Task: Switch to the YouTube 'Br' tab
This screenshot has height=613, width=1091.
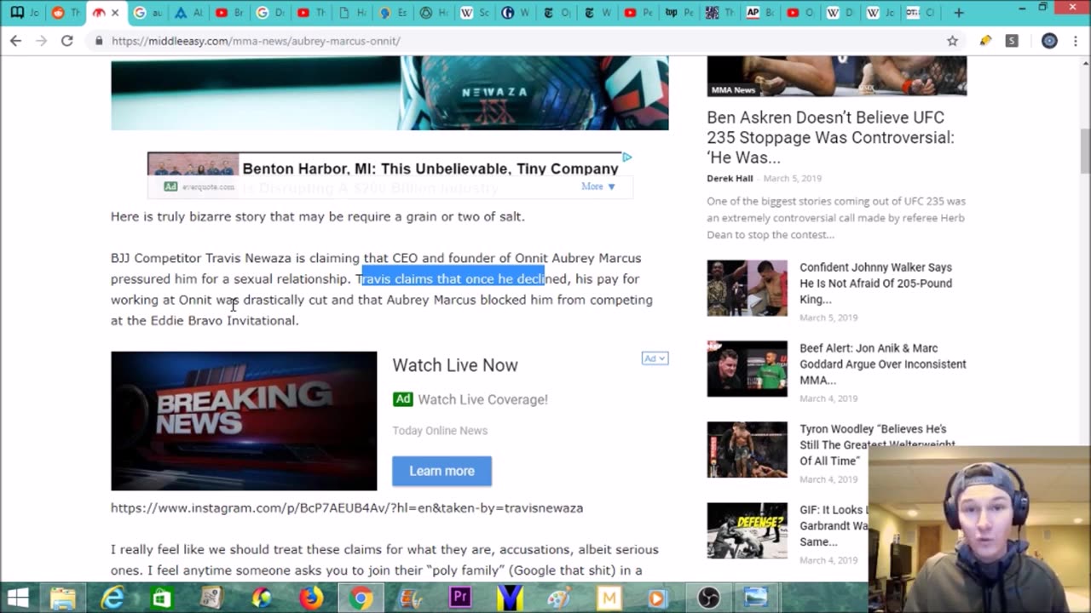Action: pyautogui.click(x=228, y=13)
